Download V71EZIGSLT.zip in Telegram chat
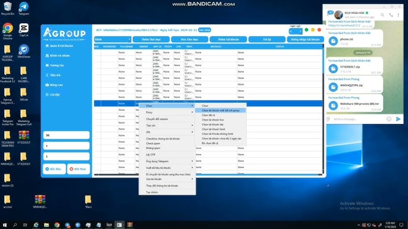 (x=333, y=69)
